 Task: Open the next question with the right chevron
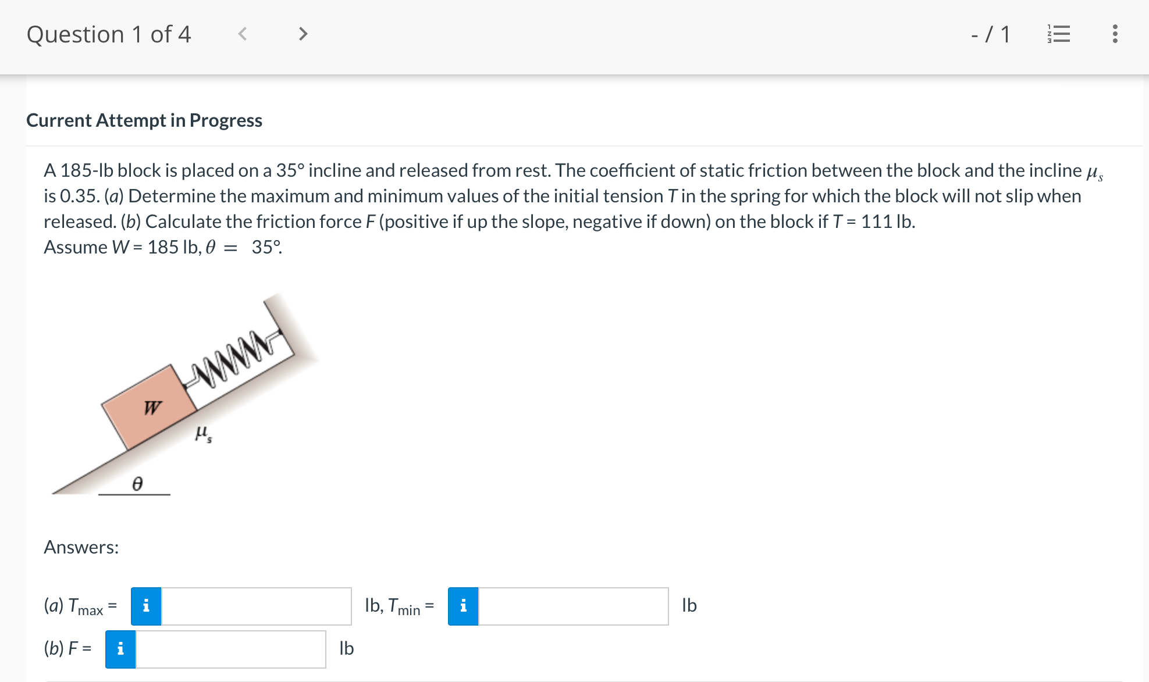click(303, 34)
